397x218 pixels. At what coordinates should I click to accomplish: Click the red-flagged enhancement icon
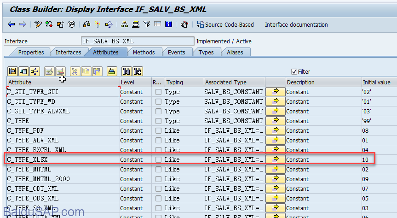(x=184, y=24)
